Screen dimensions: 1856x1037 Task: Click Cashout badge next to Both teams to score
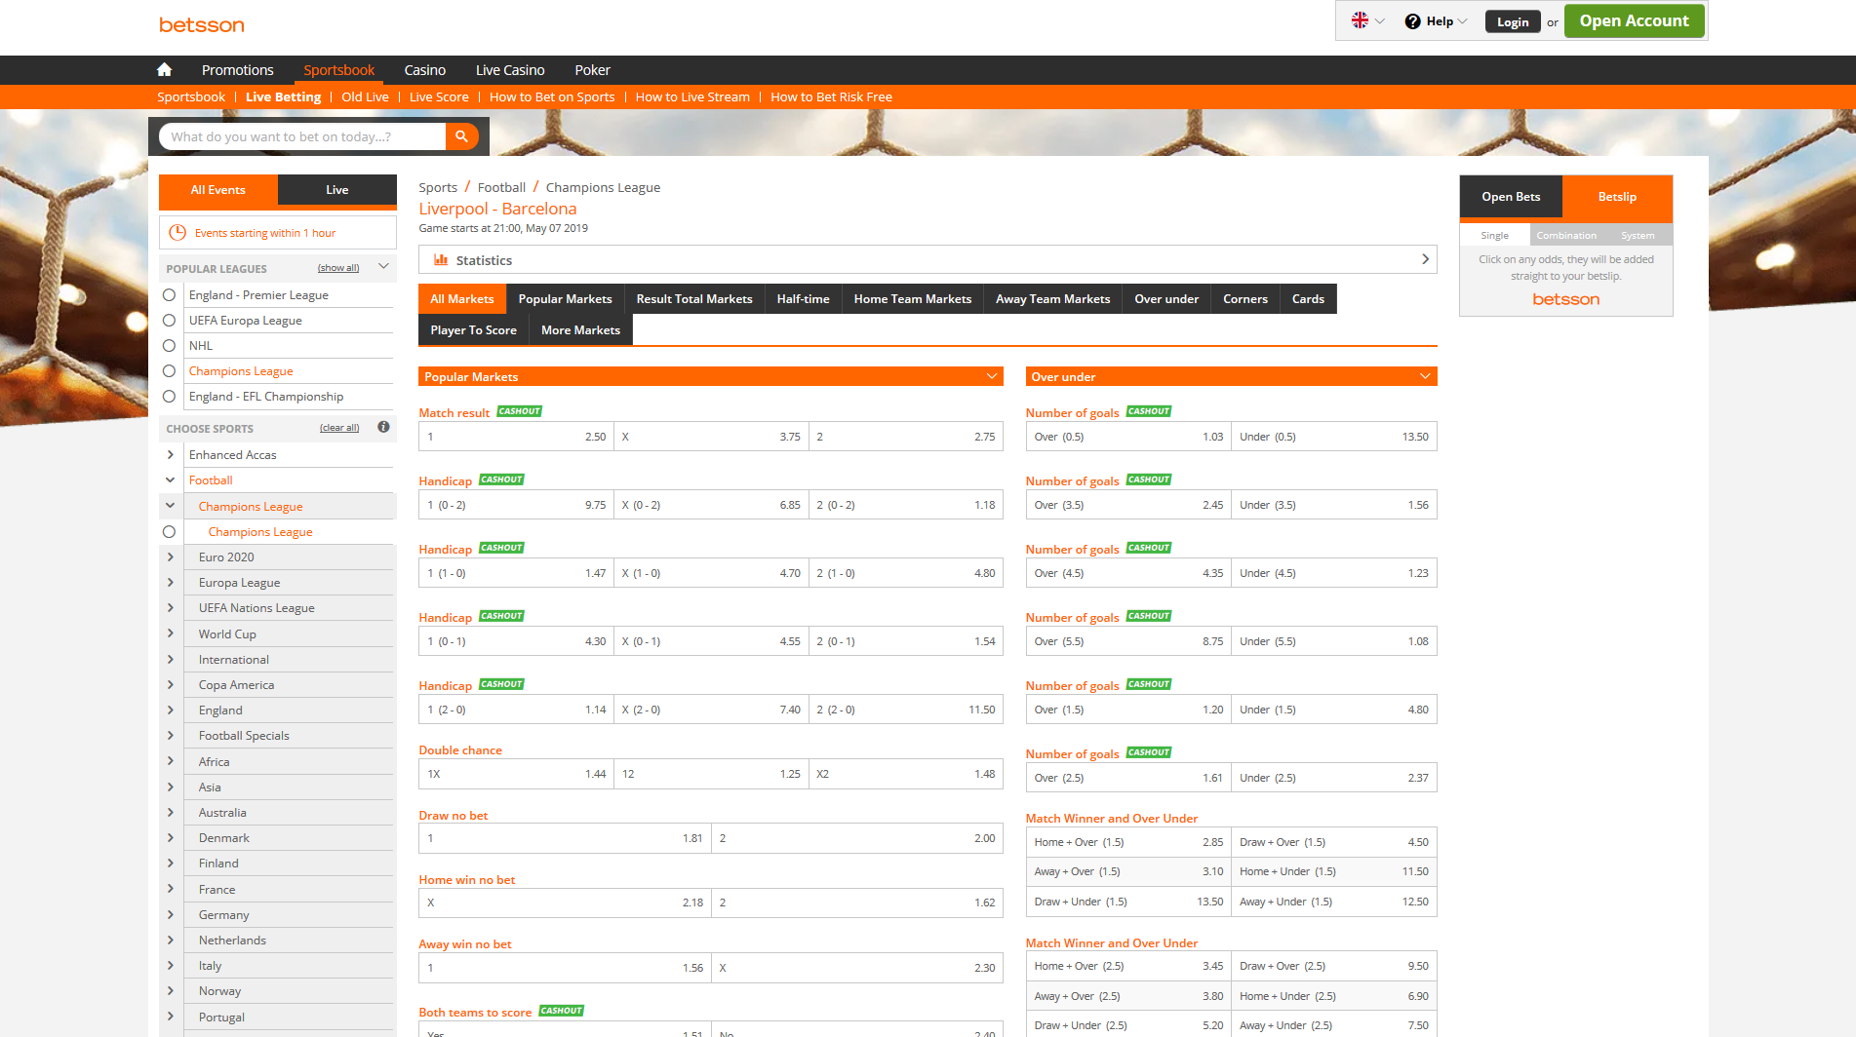click(561, 1011)
